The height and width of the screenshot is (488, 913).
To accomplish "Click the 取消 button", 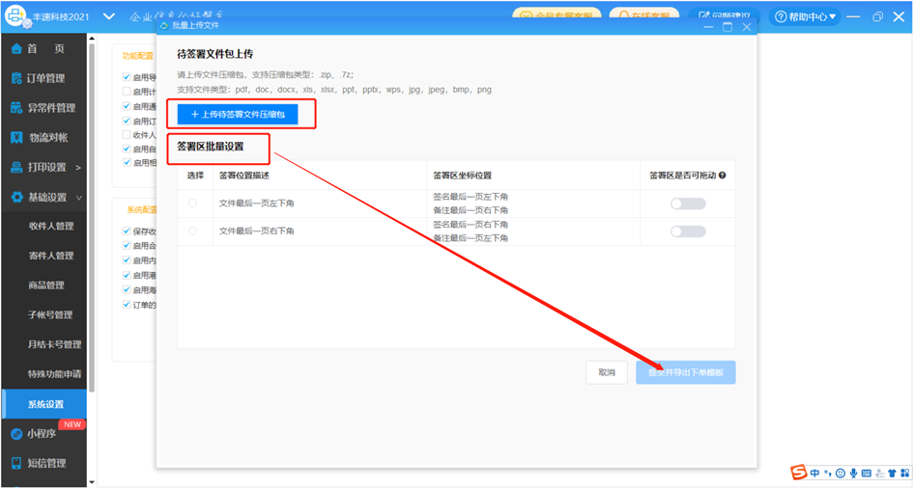I will [x=606, y=372].
